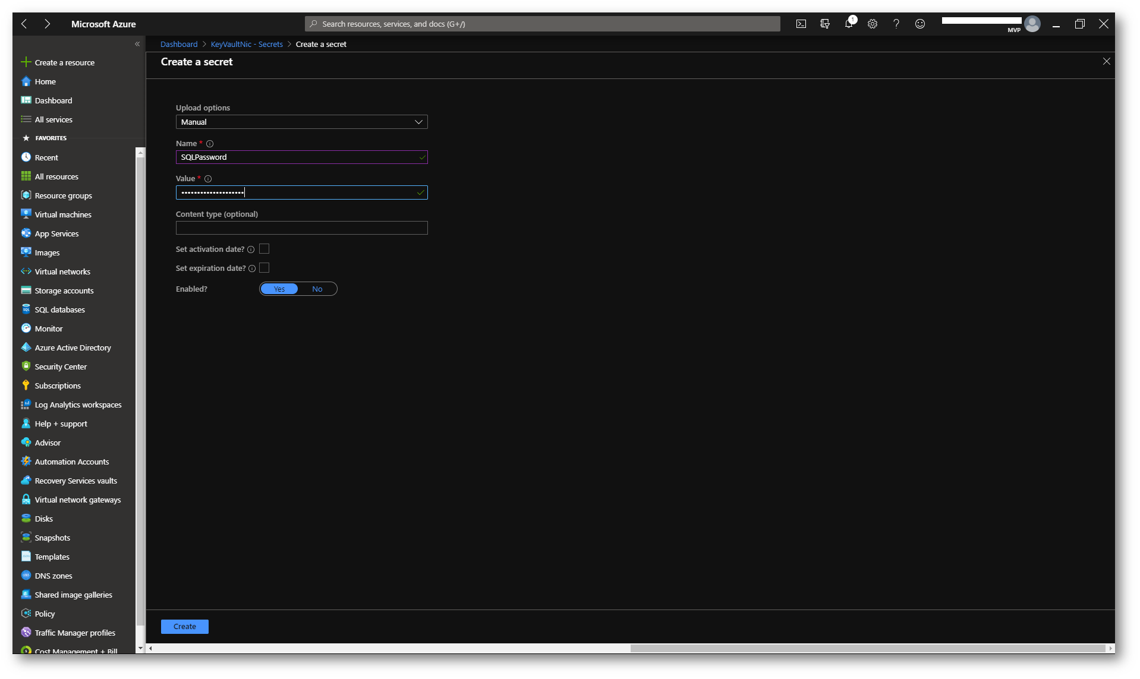Open portal settings gear icon
The width and height of the screenshot is (1140, 679).
coord(872,24)
